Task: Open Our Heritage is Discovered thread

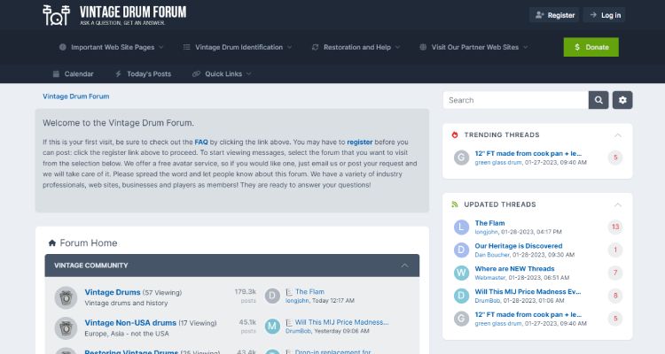Action: point(519,246)
